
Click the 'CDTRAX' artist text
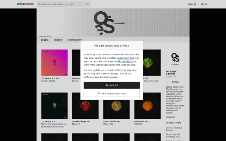pos(138,124)
